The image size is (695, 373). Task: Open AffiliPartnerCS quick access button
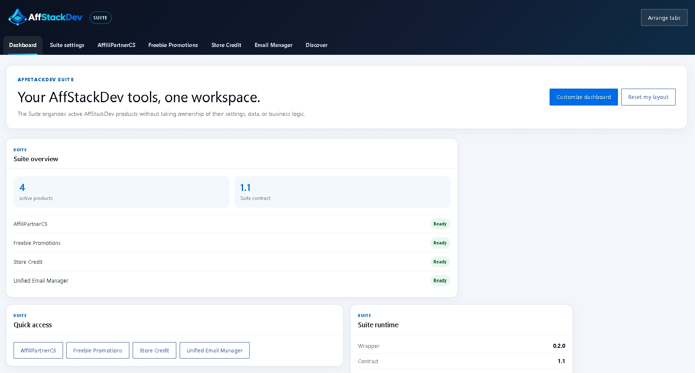[x=38, y=350]
